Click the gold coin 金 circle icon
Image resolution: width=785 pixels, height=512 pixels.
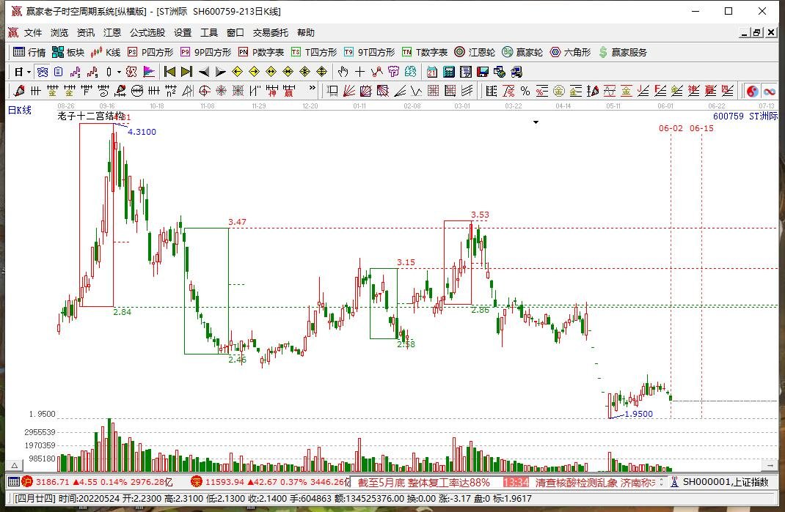(559, 91)
